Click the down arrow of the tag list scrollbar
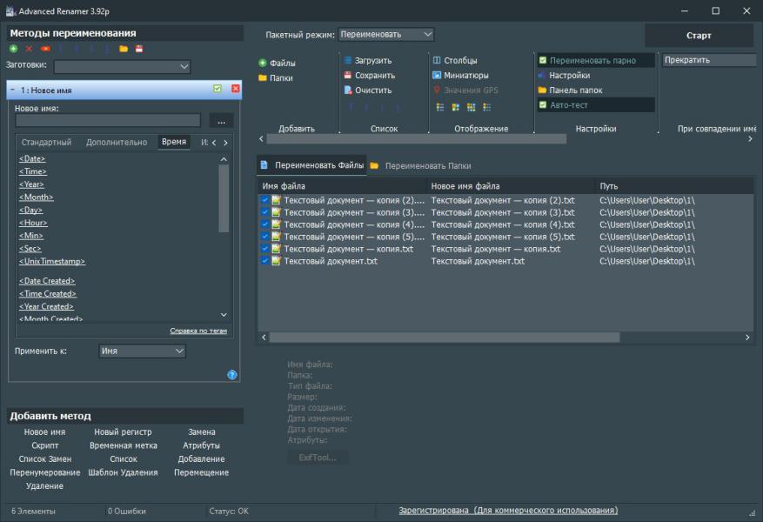The width and height of the screenshot is (763, 522). tap(224, 315)
